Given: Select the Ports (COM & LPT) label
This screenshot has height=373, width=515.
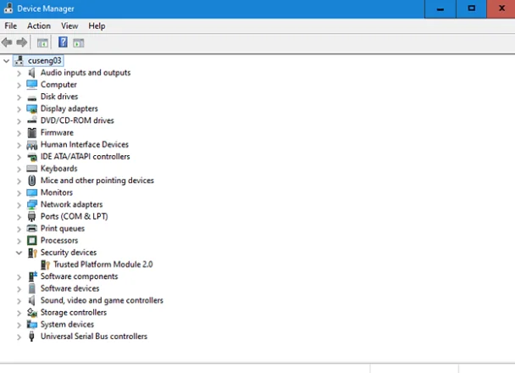Looking at the screenshot, I should point(75,216).
